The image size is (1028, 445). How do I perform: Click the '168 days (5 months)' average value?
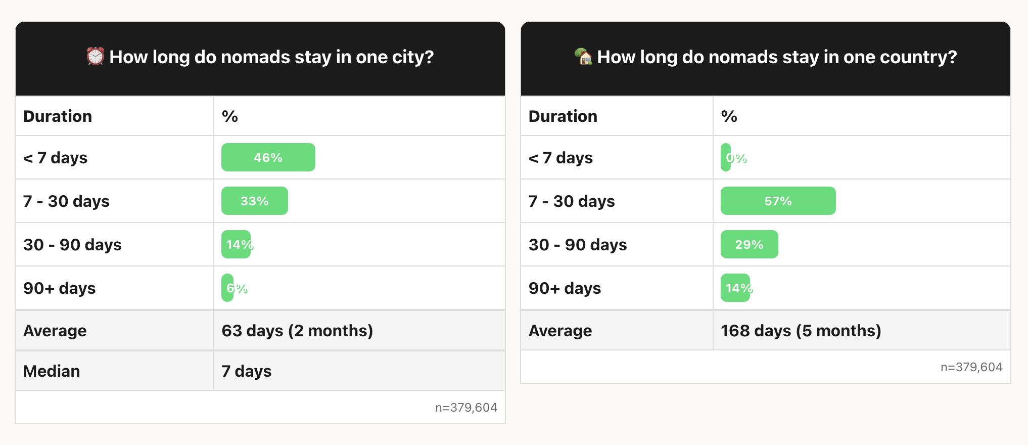click(801, 331)
